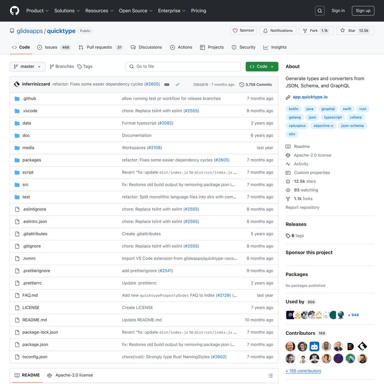Open the app.quicktype.io link
Viewport: 384px width, 384px height.
click(310, 97)
